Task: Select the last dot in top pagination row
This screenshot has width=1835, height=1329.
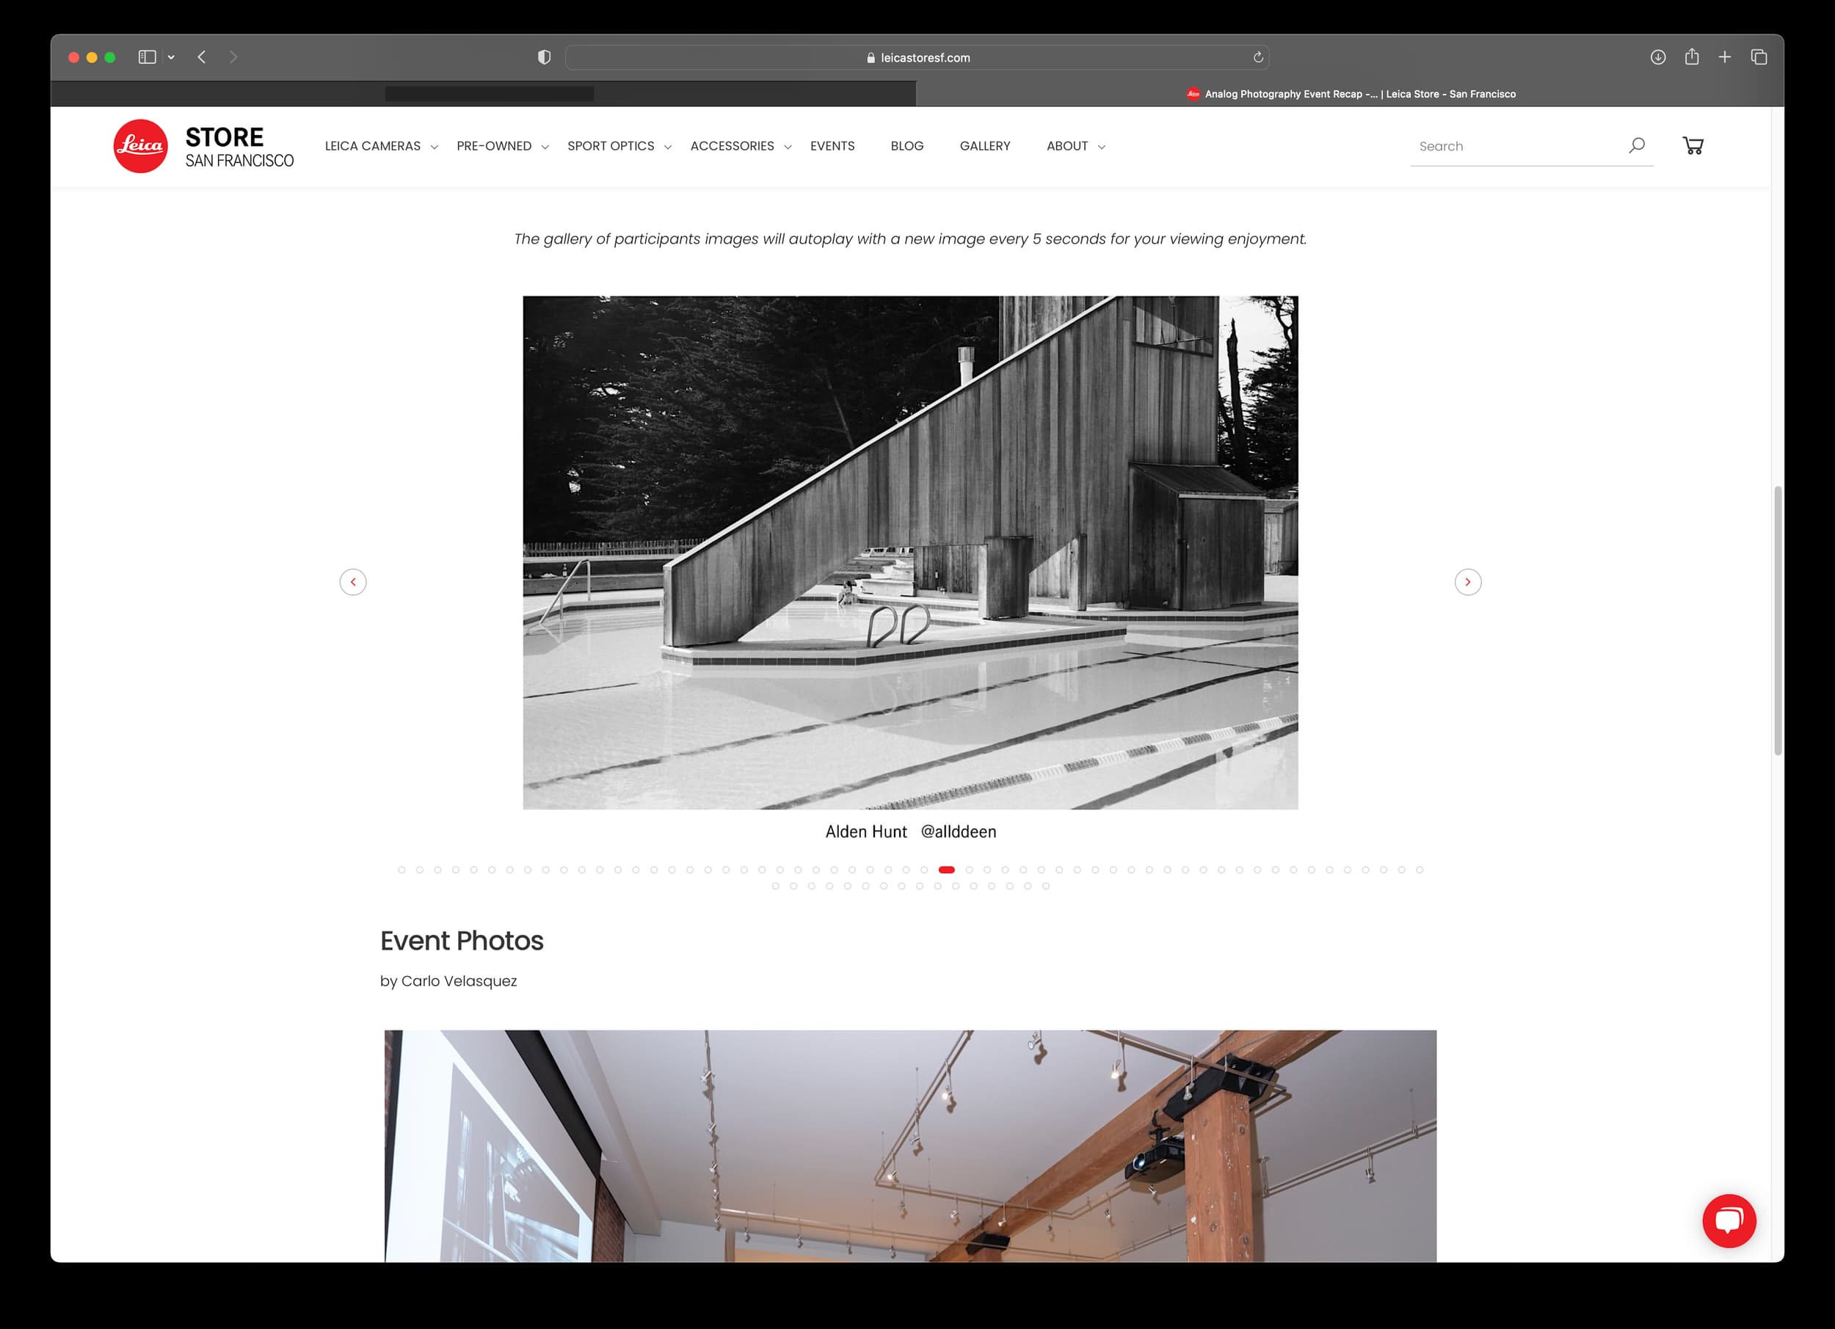Action: pyautogui.click(x=1419, y=870)
